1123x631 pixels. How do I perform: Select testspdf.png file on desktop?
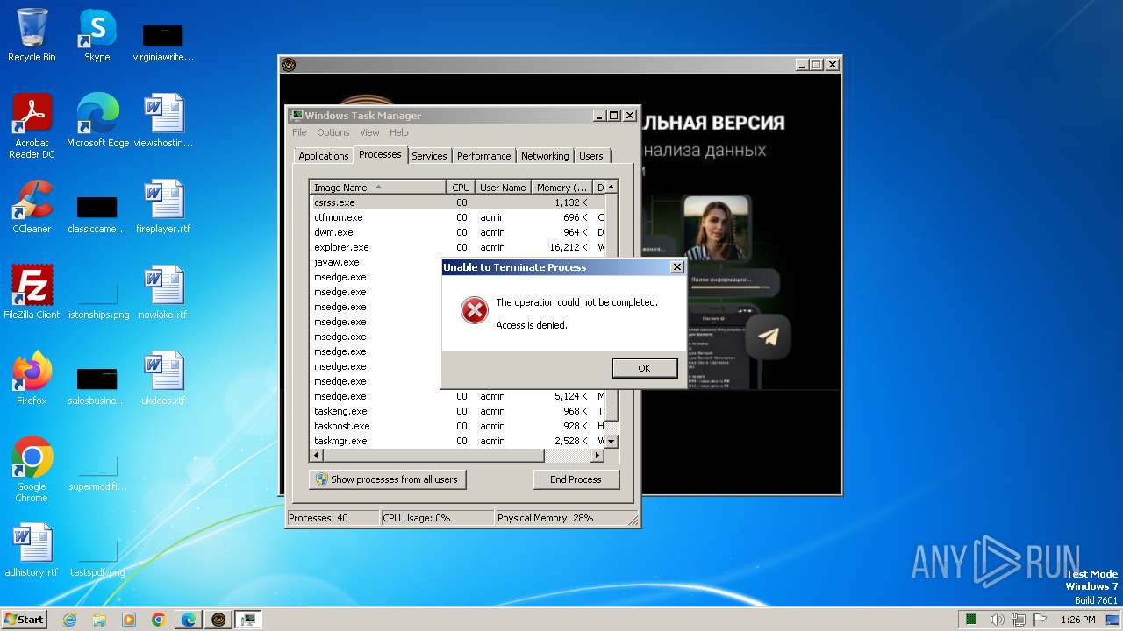(x=97, y=556)
